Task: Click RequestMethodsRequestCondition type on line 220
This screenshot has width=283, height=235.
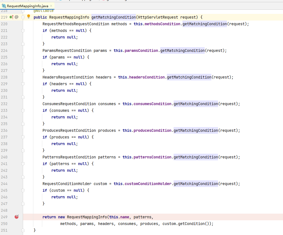Action: (x=76, y=24)
